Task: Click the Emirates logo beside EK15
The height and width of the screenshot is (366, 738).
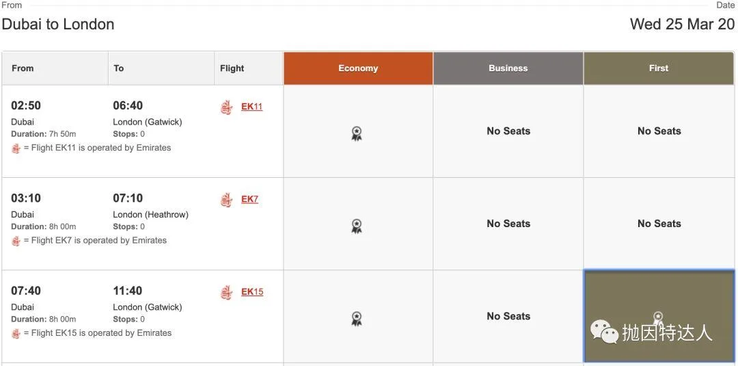Action: click(226, 293)
